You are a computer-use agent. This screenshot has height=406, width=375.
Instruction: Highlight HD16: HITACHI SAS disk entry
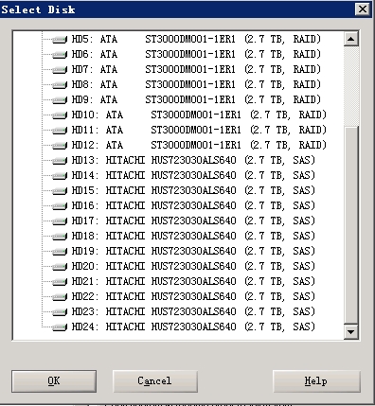point(193,205)
